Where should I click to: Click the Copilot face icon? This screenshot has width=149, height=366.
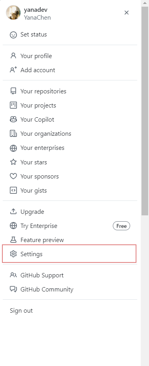(x=13, y=120)
